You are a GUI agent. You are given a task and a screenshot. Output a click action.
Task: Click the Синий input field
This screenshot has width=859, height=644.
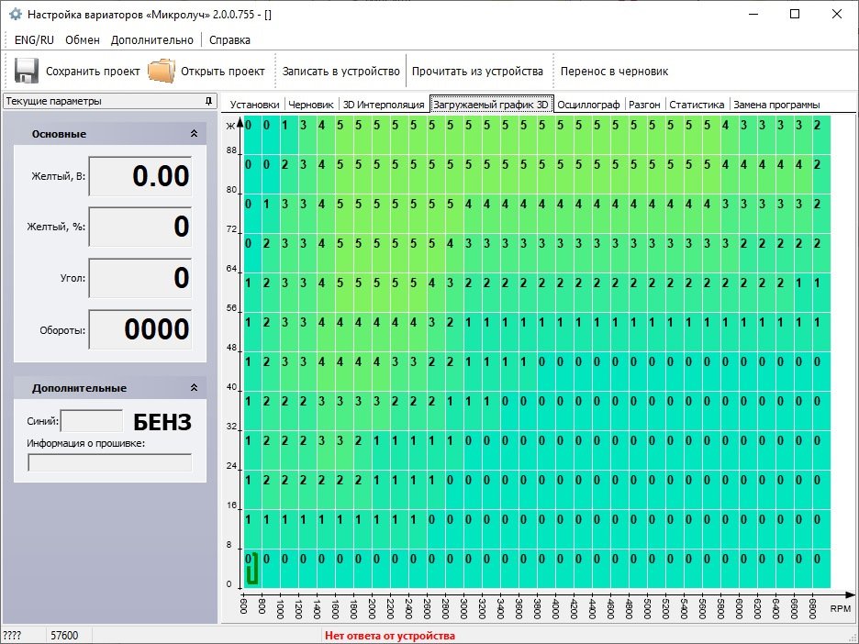pyautogui.click(x=92, y=421)
